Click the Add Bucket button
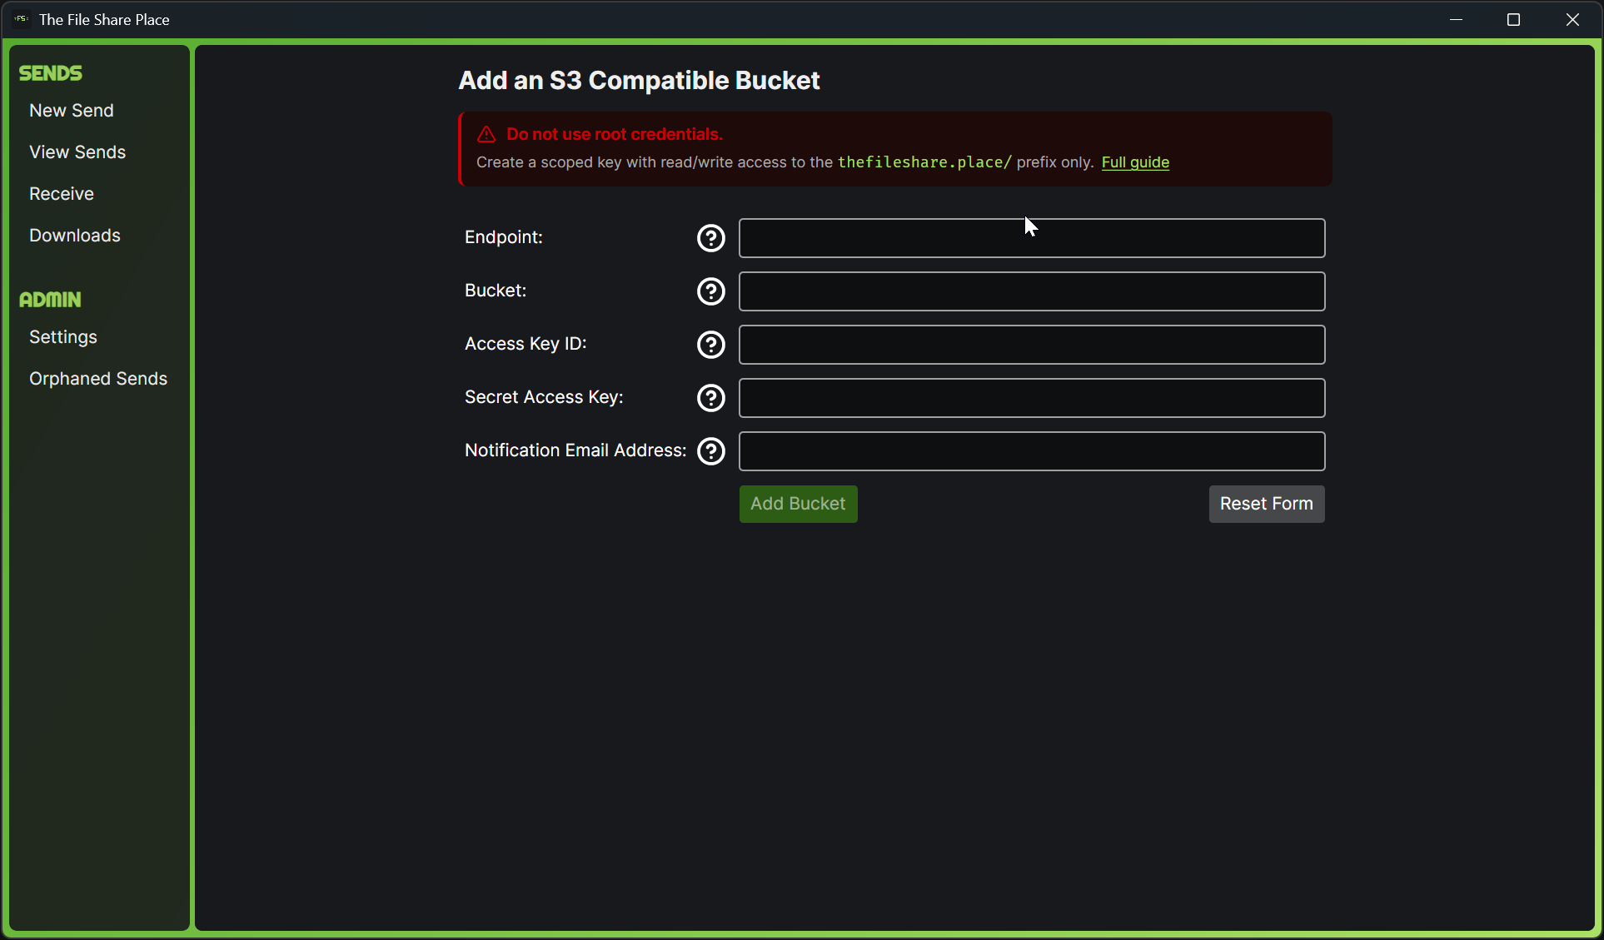1604x940 pixels. point(798,504)
